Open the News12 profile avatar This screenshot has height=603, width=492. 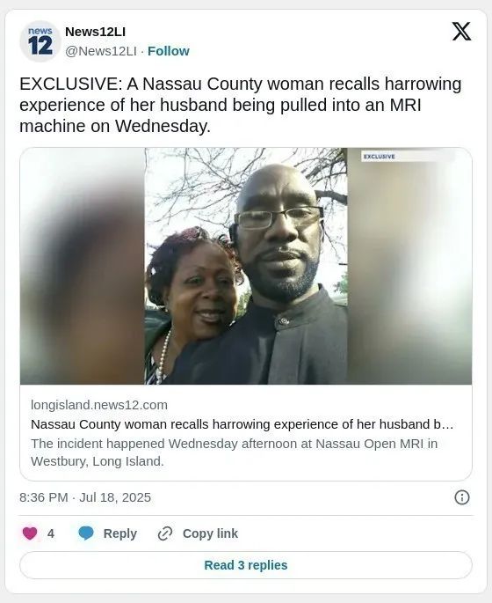pos(40,41)
